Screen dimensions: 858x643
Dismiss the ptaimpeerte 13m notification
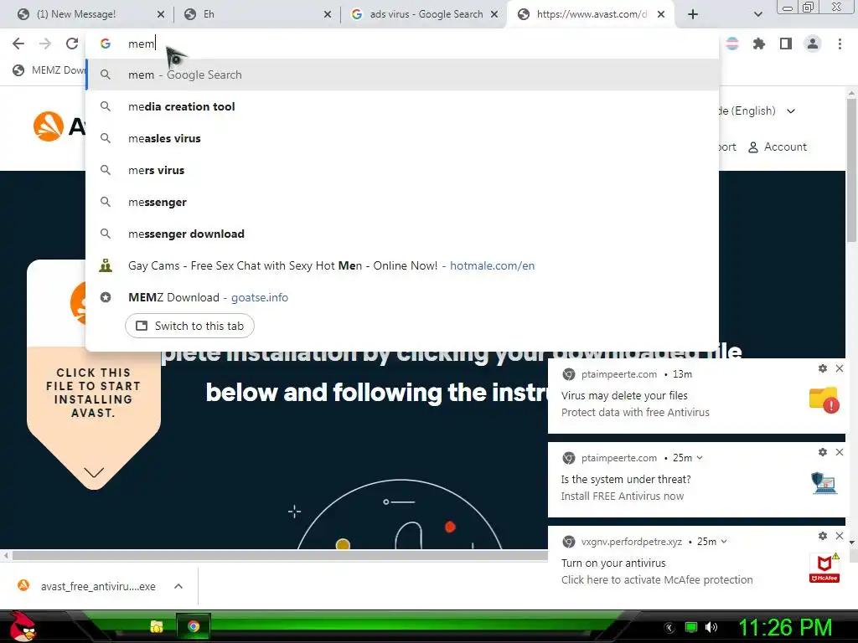tap(840, 368)
